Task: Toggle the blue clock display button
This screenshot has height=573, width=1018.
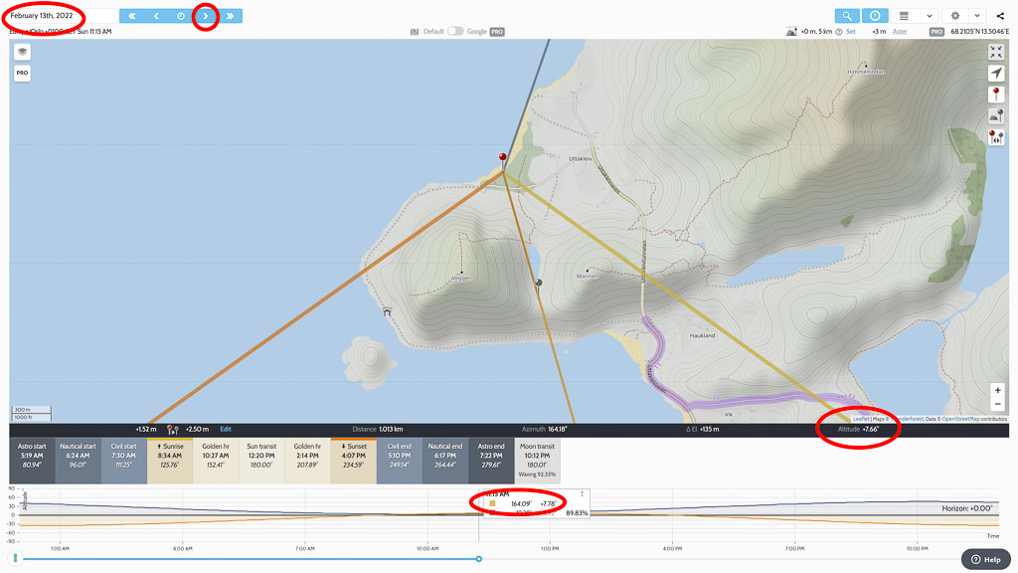Action: (874, 16)
